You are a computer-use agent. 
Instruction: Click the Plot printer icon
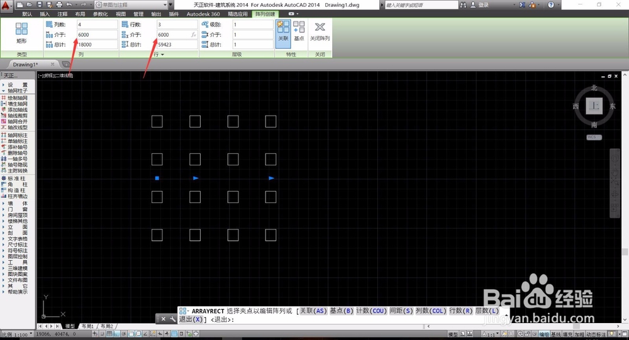pyautogui.click(x=59, y=5)
